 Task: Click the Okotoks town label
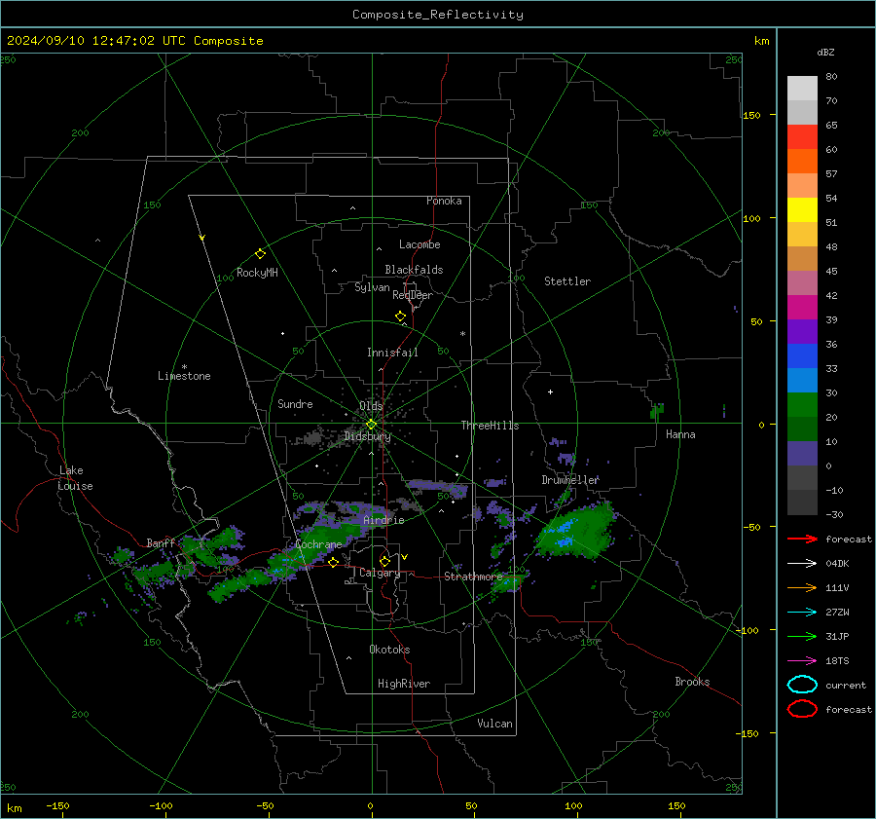coord(389,650)
